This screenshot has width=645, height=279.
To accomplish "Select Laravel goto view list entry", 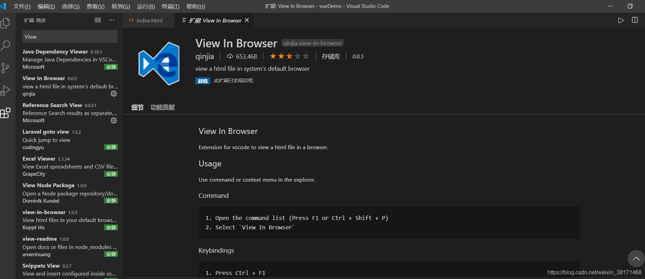I will [70, 139].
